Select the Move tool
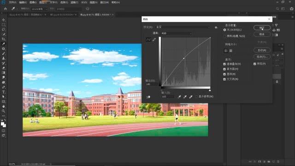This screenshot has width=295, height=166. pos(3,20)
